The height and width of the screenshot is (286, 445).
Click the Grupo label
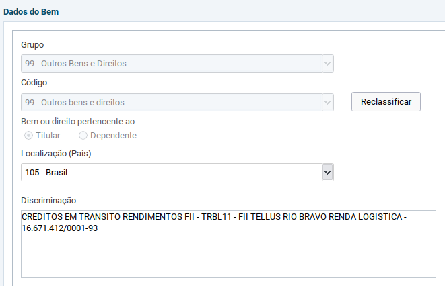(x=32, y=45)
